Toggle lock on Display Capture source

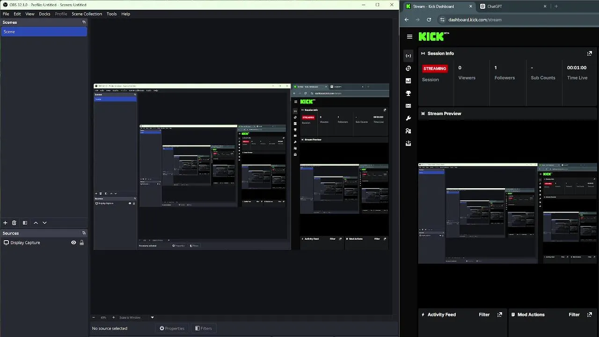tap(81, 242)
